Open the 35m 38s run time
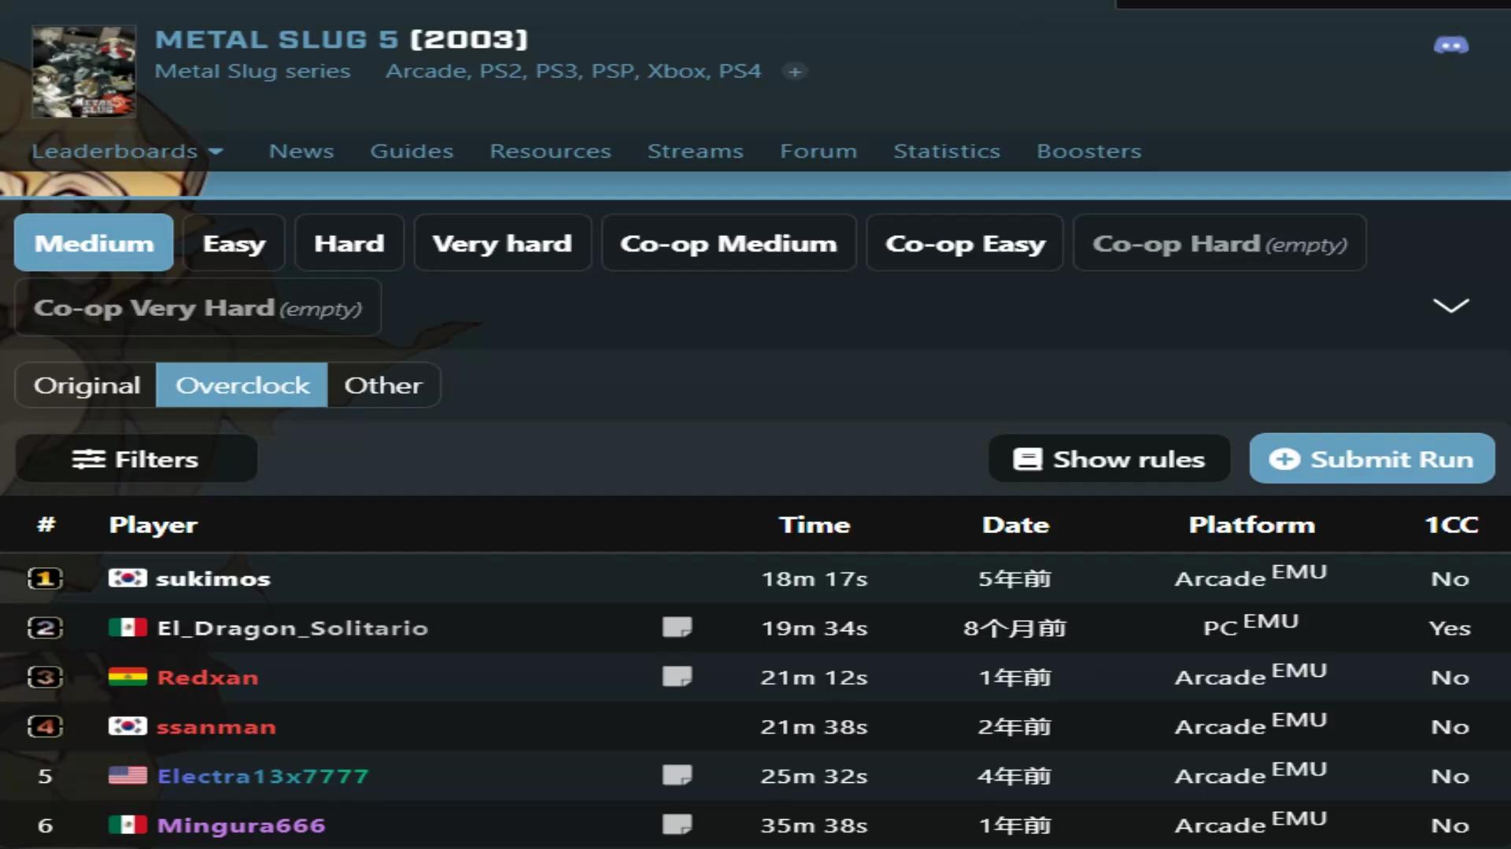1511x849 pixels. pyautogui.click(x=814, y=825)
